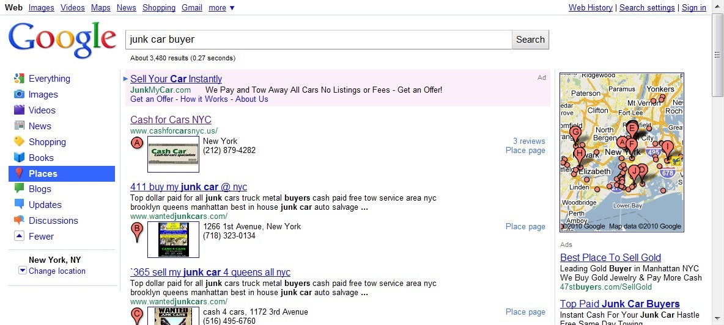Select the Updates filter bubble icon

click(x=19, y=204)
